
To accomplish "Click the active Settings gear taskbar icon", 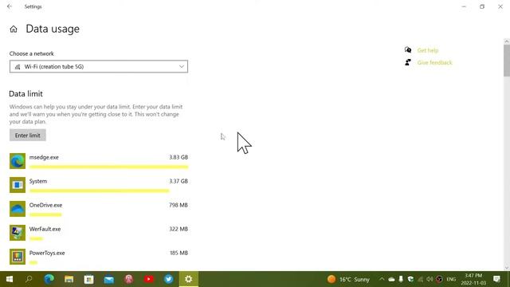I will 189,279.
